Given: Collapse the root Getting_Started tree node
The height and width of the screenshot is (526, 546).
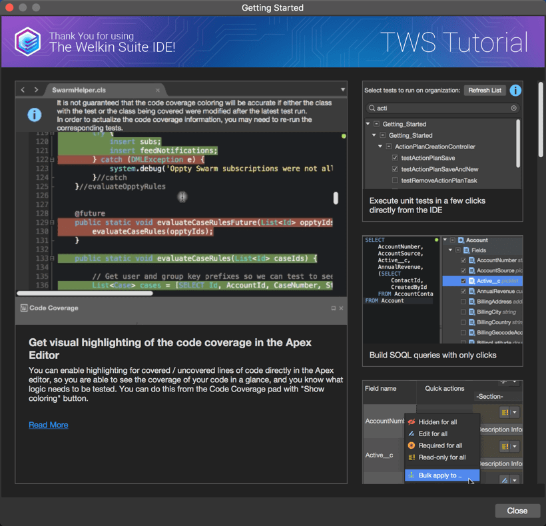Looking at the screenshot, I should point(368,124).
